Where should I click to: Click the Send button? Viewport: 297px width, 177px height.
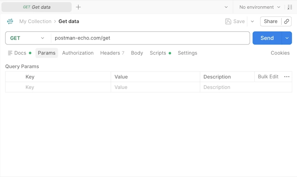[x=267, y=38]
